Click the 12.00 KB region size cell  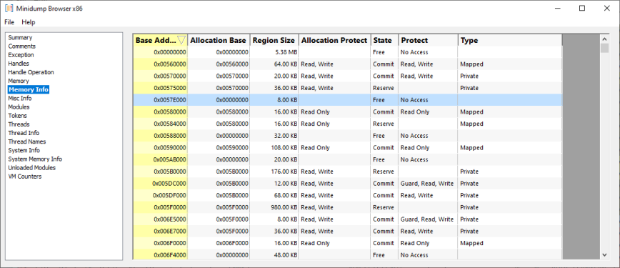point(274,183)
